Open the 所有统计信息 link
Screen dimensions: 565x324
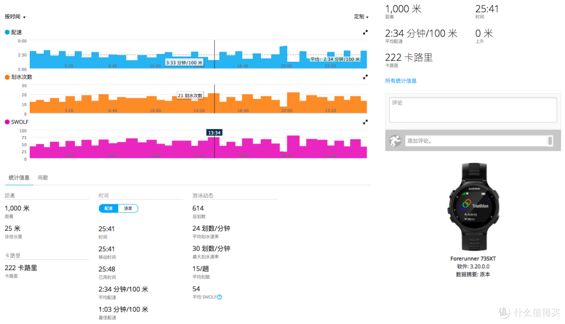point(401,81)
